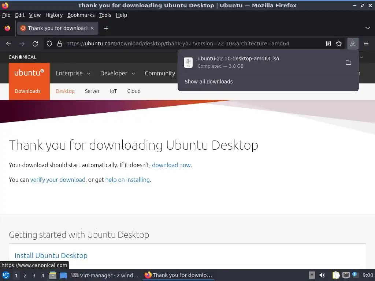The image size is (375, 281).
Task: Toggle reader view icon
Action: tap(328, 44)
